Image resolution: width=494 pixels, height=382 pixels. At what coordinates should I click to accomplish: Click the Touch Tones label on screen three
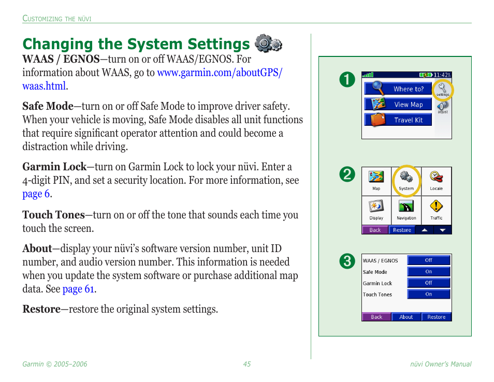click(377, 295)
